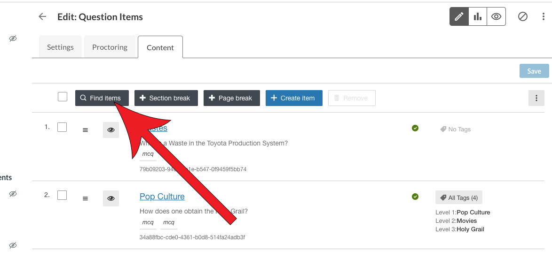Go back using the left arrow icon
552x266 pixels.
[42, 16]
